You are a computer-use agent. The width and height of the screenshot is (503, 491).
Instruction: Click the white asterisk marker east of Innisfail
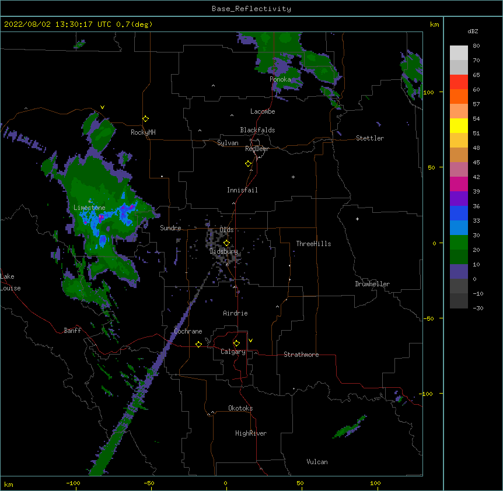tap(293, 177)
